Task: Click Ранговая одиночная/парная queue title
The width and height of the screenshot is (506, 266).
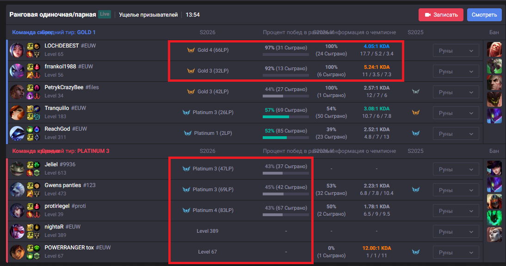Action: [x=53, y=15]
